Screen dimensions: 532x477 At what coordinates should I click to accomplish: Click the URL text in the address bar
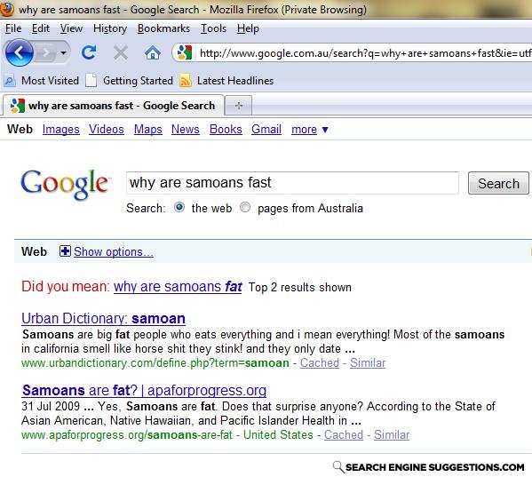click(x=365, y=53)
